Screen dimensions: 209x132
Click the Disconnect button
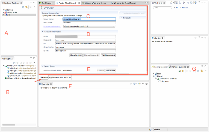(111, 71)
